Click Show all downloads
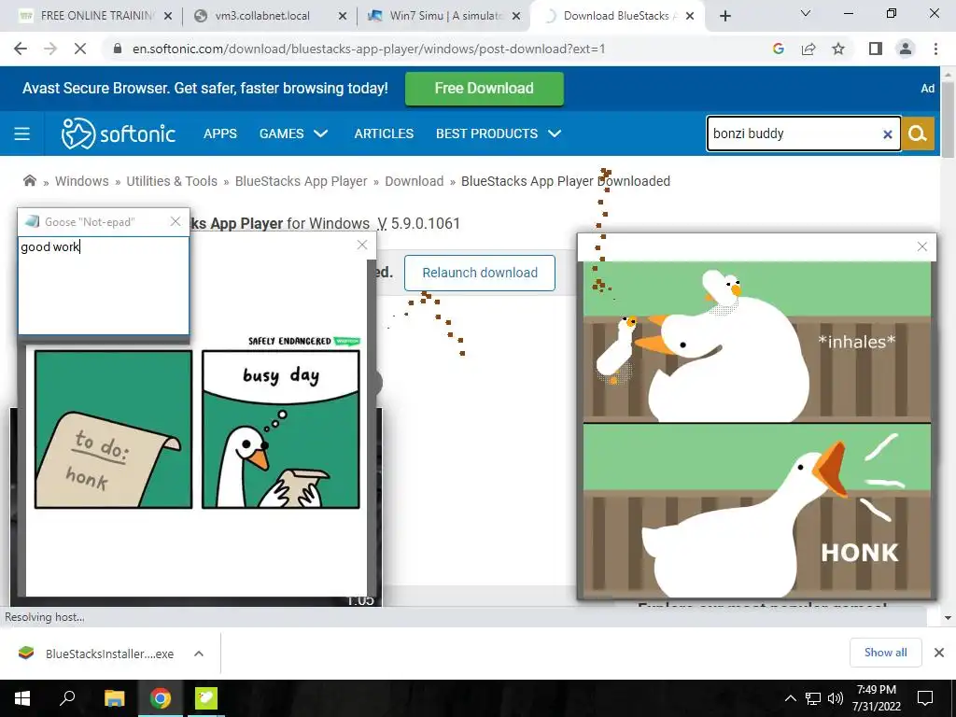The width and height of the screenshot is (956, 717). 885,653
